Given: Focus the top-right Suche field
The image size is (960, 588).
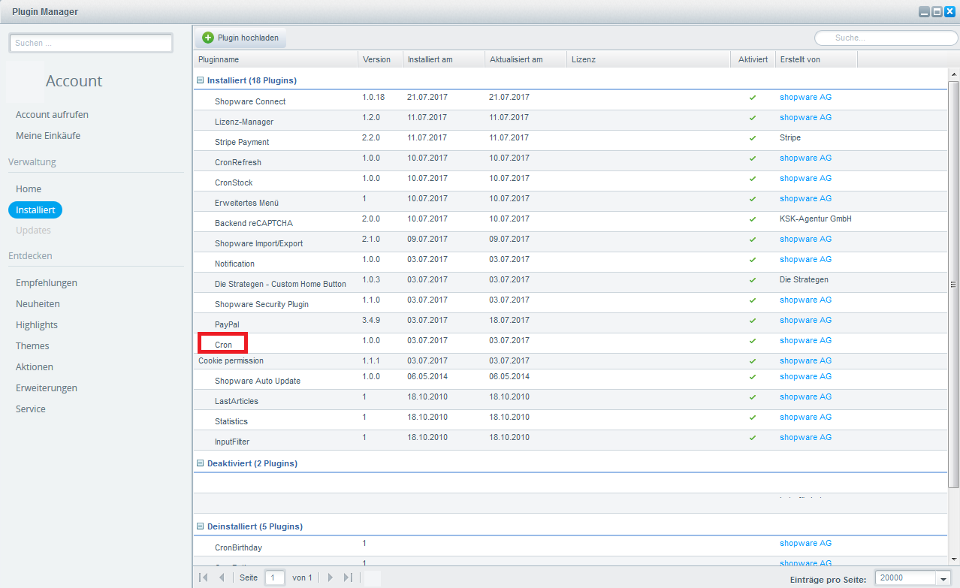Looking at the screenshot, I should coord(886,38).
